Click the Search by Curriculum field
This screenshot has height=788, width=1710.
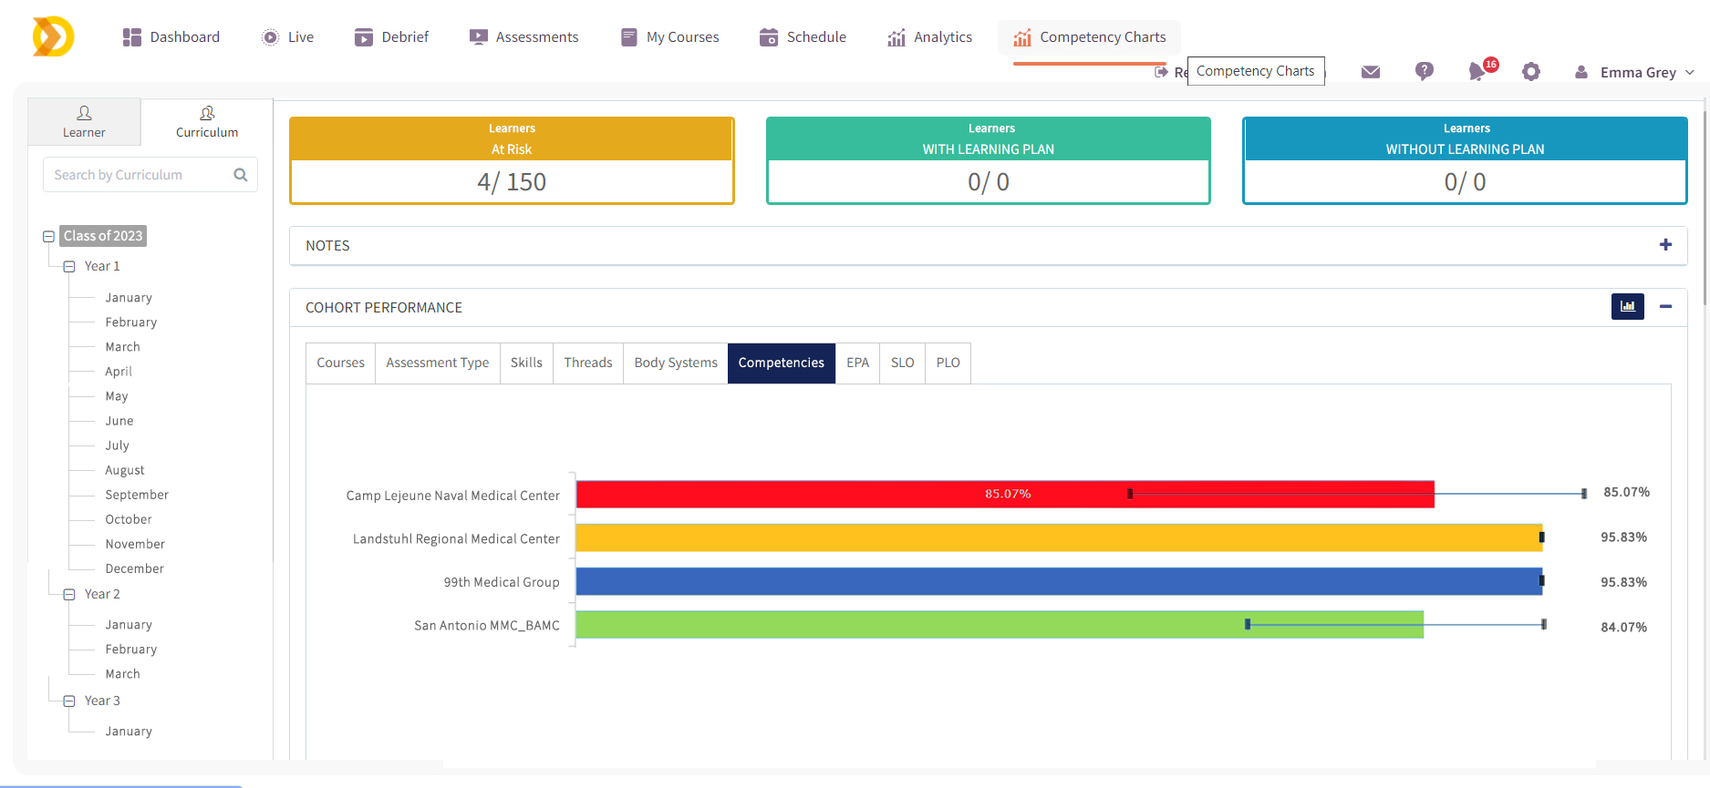137,175
